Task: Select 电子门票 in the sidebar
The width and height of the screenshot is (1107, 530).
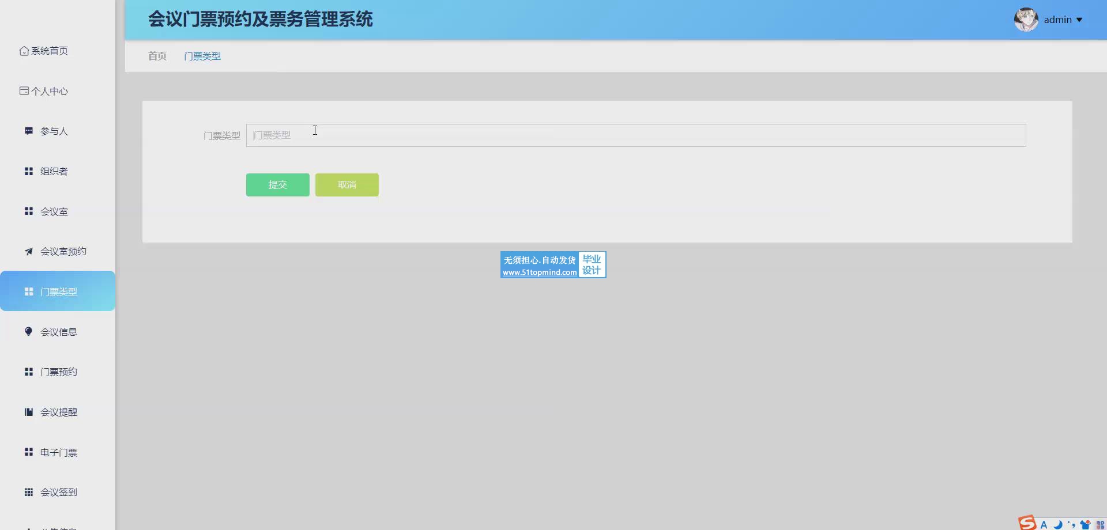Action: pos(58,452)
